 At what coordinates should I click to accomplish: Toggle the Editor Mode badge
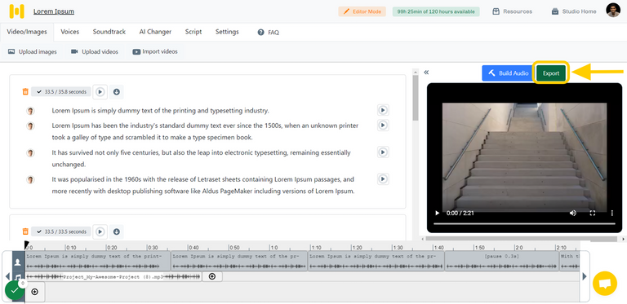[x=362, y=11]
